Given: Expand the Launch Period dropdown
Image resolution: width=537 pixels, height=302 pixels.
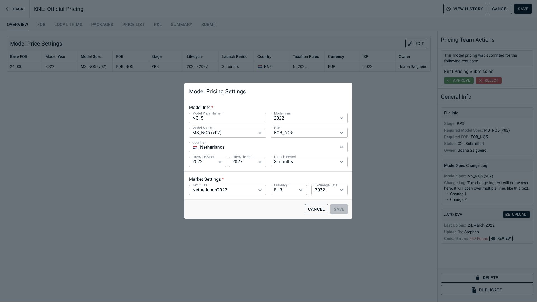Looking at the screenshot, I should 309,162.
